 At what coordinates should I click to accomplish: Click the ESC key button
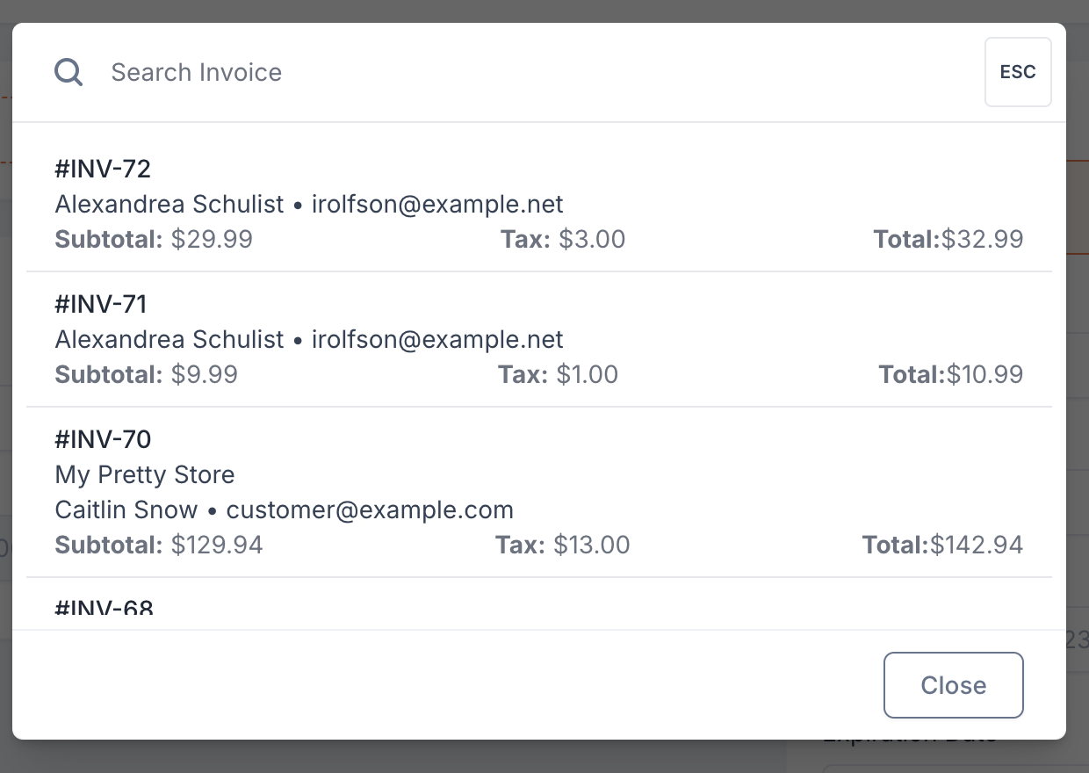1018,72
